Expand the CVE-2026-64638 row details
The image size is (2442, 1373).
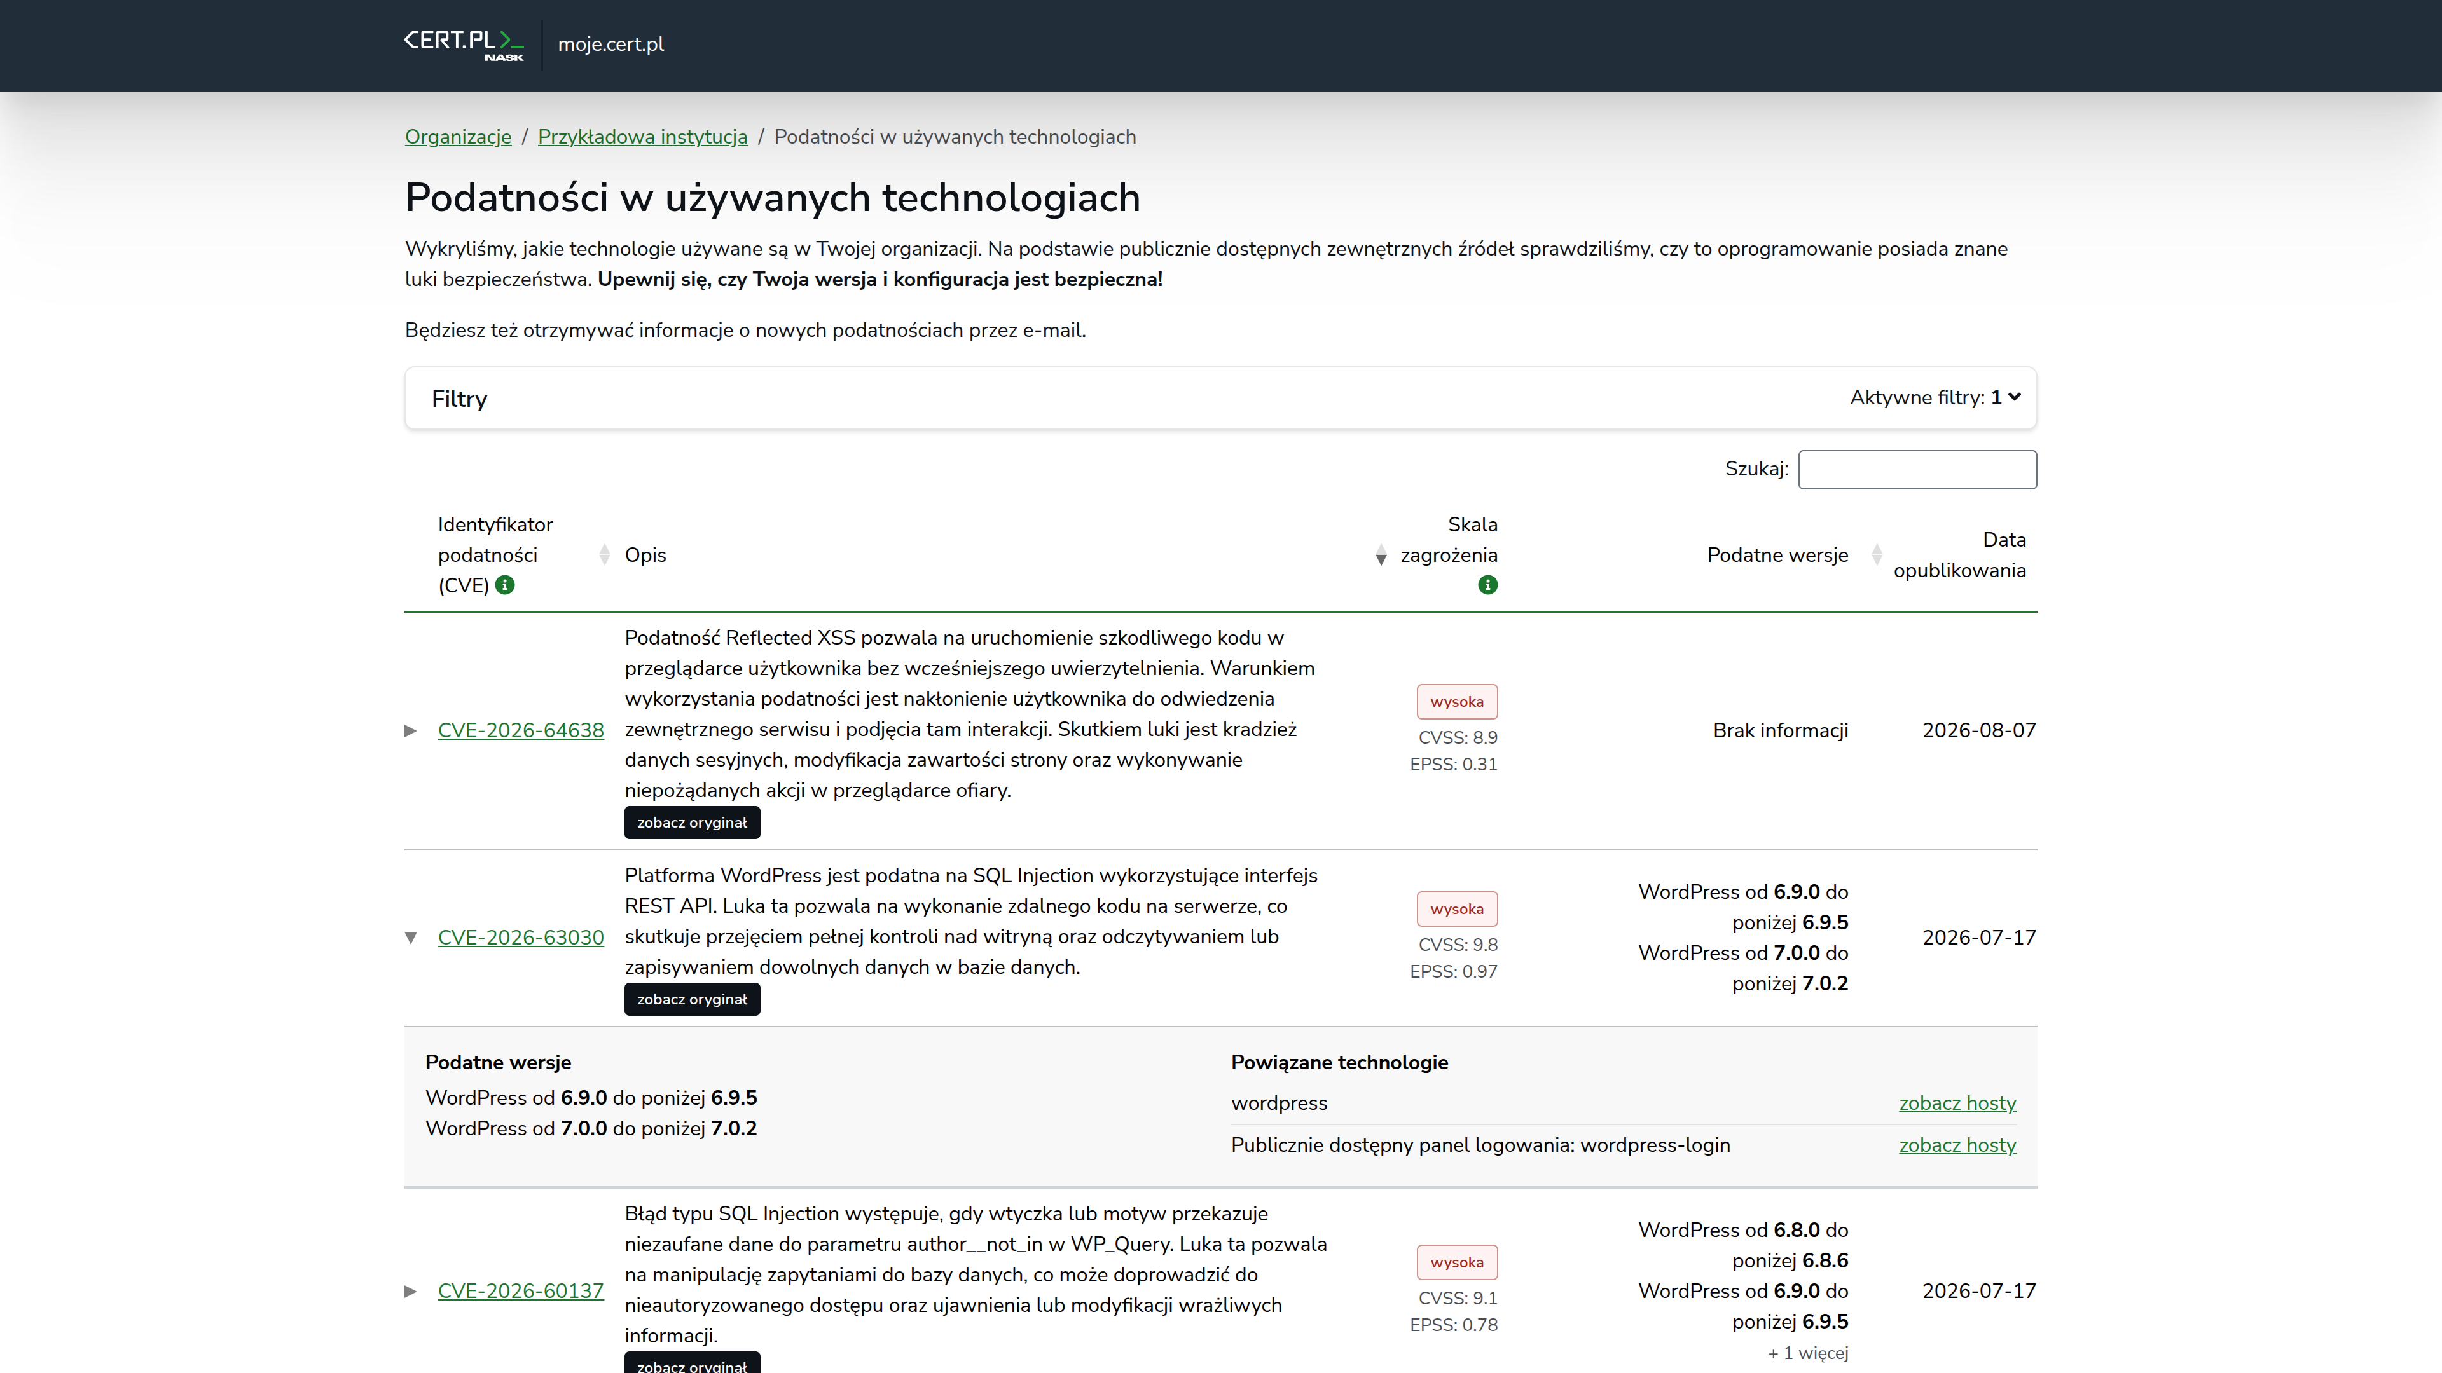(x=410, y=730)
